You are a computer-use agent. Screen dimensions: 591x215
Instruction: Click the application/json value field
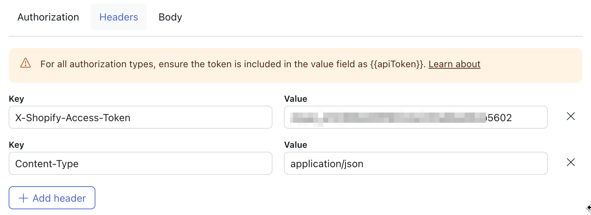(x=416, y=164)
